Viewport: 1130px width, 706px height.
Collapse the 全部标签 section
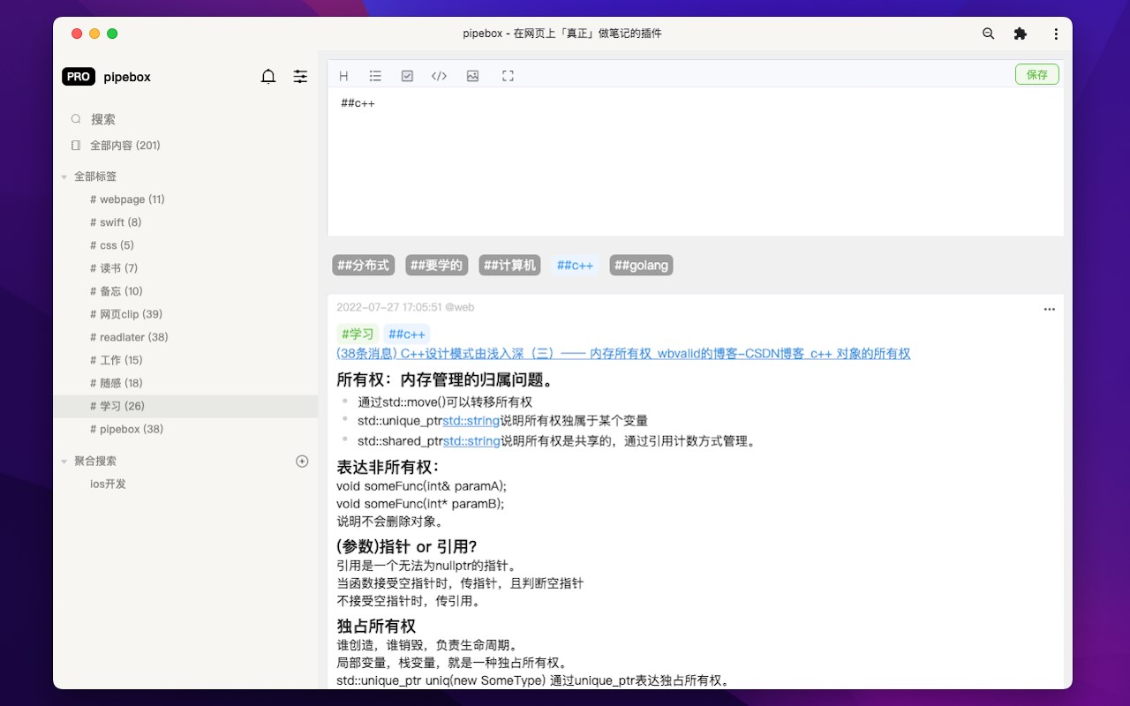pos(64,177)
